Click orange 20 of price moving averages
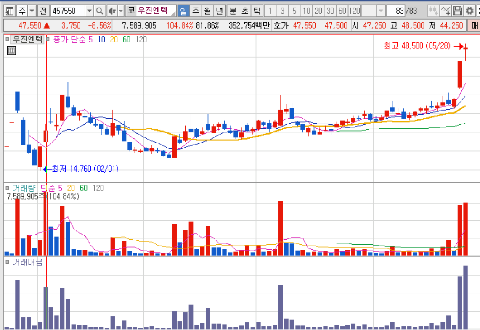480x330 pixels. pos(114,40)
